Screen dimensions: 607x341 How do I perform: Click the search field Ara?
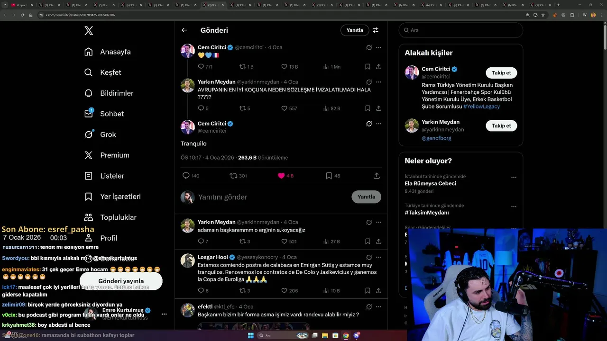coord(460,30)
